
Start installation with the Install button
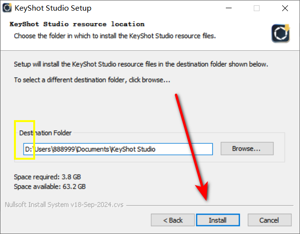tap(218, 220)
